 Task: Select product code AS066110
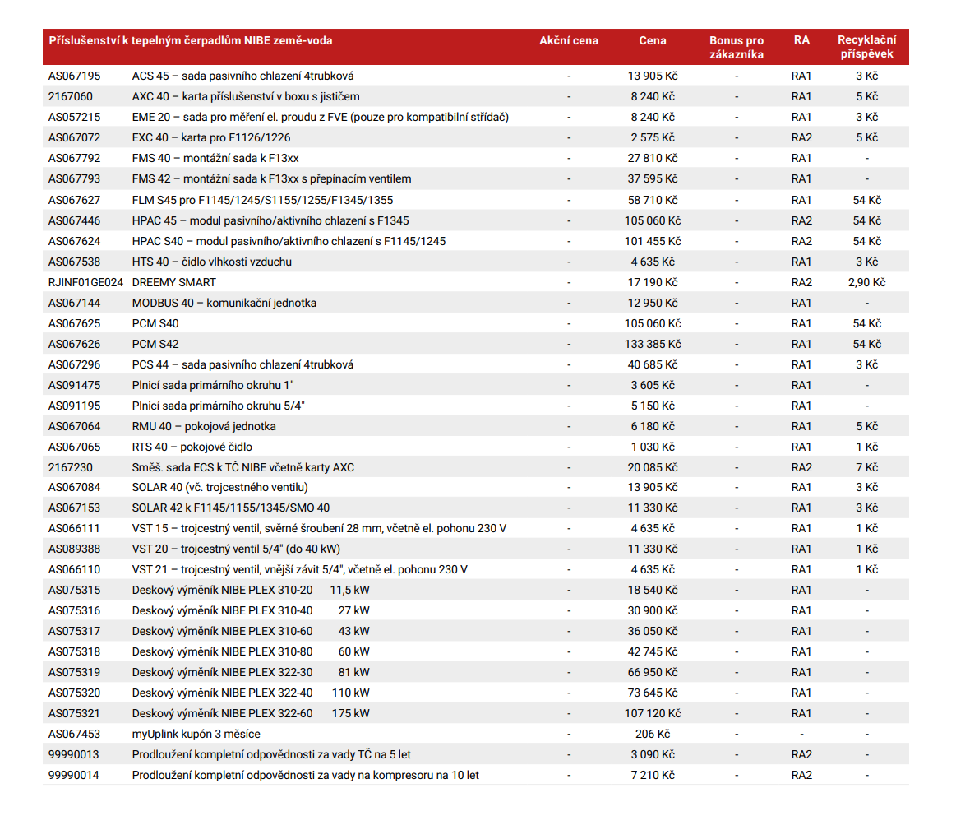[x=74, y=570]
